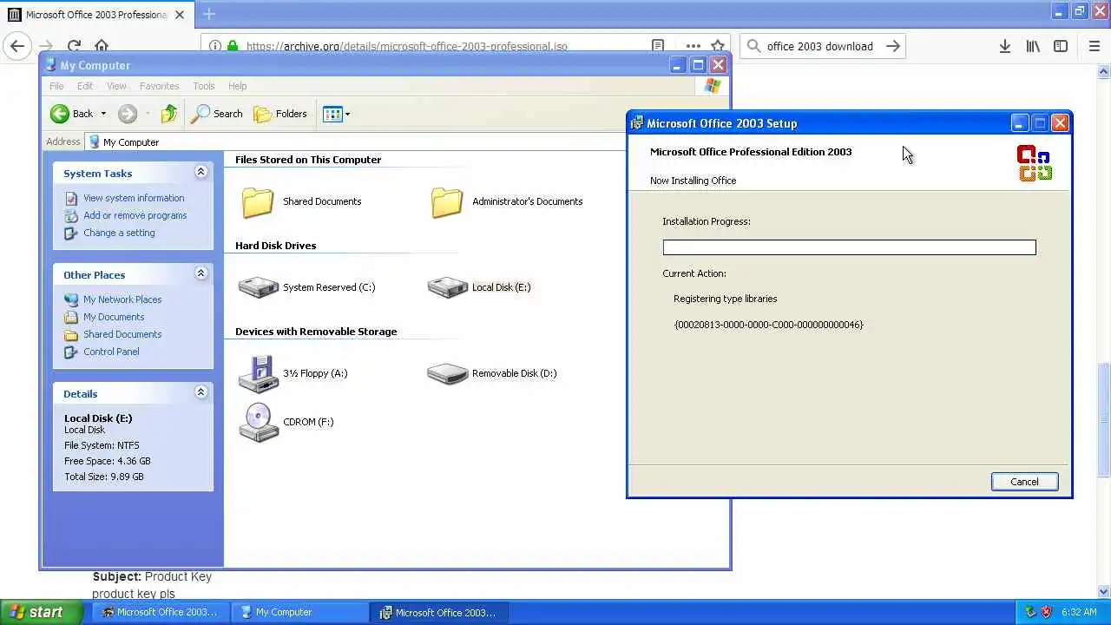Image resolution: width=1111 pixels, height=625 pixels.
Task: Click the Installation Progress bar
Action: [849, 247]
